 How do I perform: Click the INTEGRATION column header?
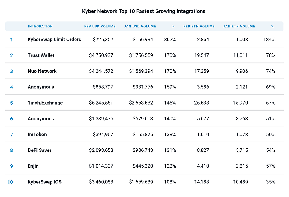click(40, 26)
